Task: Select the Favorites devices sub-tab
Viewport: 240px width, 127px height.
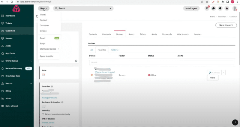Action: click(102, 50)
